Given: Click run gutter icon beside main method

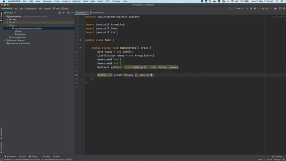Looking at the screenshot, I should point(80,48).
